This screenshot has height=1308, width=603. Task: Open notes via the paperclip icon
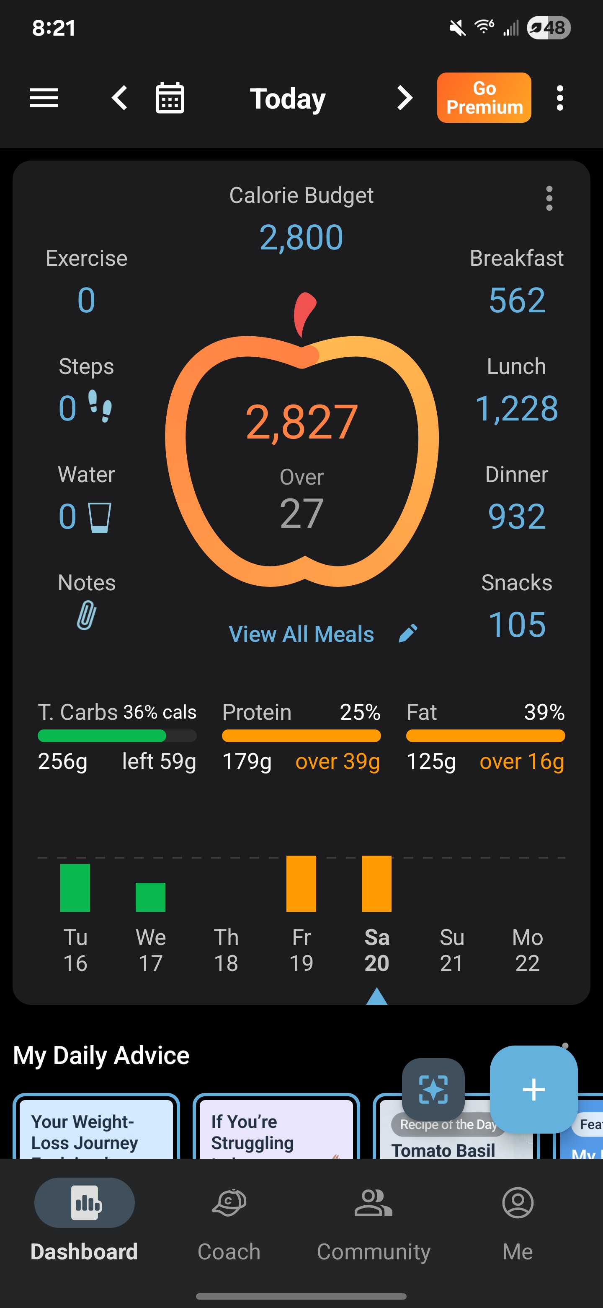[x=86, y=615]
